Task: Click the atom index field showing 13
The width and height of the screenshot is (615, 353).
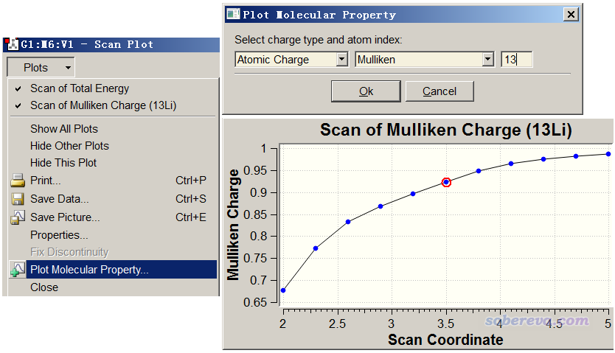Action: 516,60
